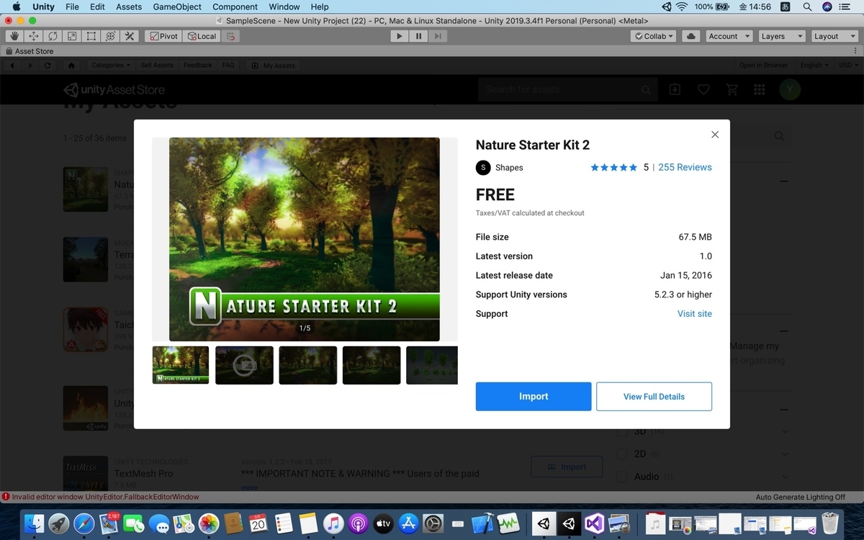Close the Nature Starter Kit 2 dialog
Image resolution: width=864 pixels, height=540 pixels.
[715, 135]
